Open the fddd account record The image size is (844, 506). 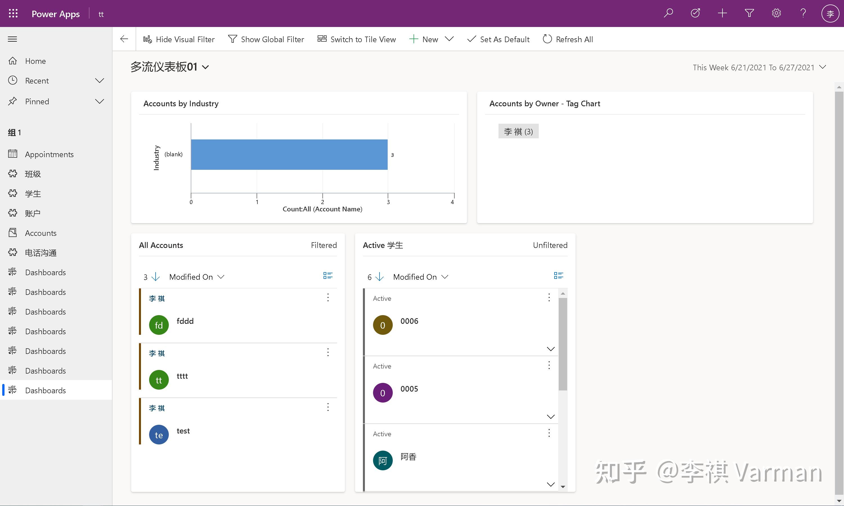[x=185, y=321]
